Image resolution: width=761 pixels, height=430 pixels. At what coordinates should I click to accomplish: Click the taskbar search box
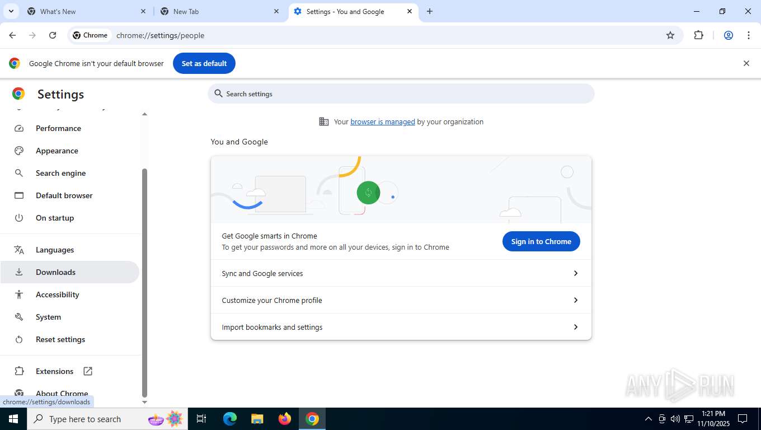pos(107,419)
